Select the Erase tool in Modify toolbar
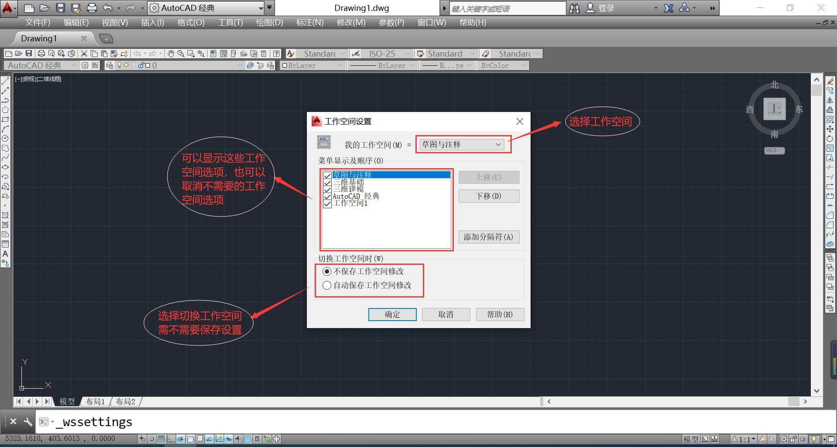 tap(830, 81)
